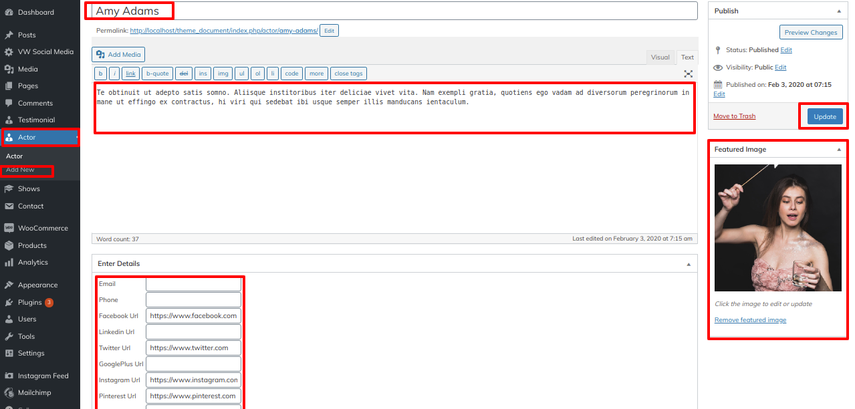Collapse the Publish panel
Image resolution: width=855 pixels, height=409 pixels.
[839, 11]
